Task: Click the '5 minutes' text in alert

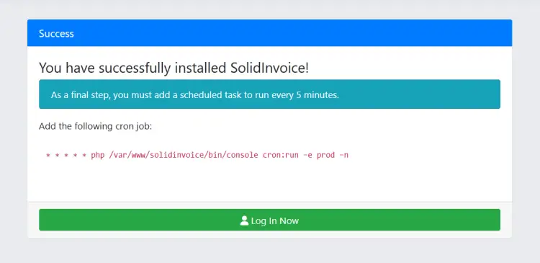Action: tap(318, 95)
